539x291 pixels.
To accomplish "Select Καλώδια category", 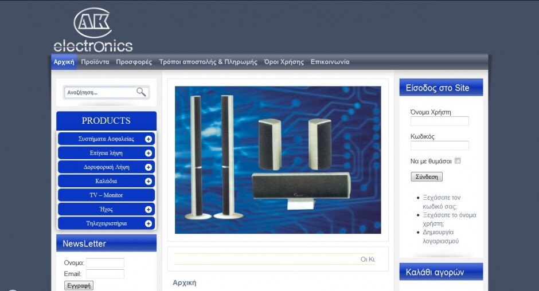I will 106,181.
